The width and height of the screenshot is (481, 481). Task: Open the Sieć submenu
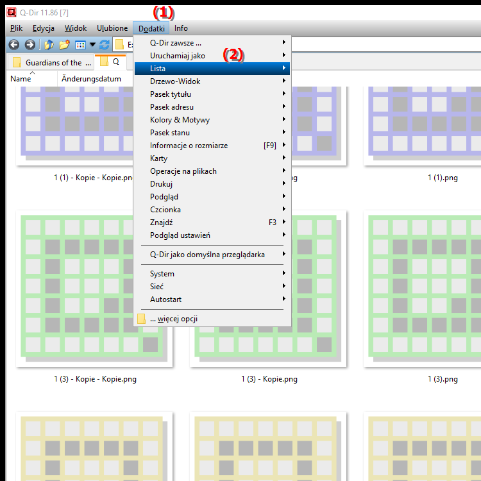(x=212, y=287)
